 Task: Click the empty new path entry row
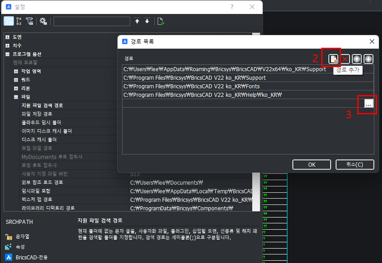pos(243,103)
